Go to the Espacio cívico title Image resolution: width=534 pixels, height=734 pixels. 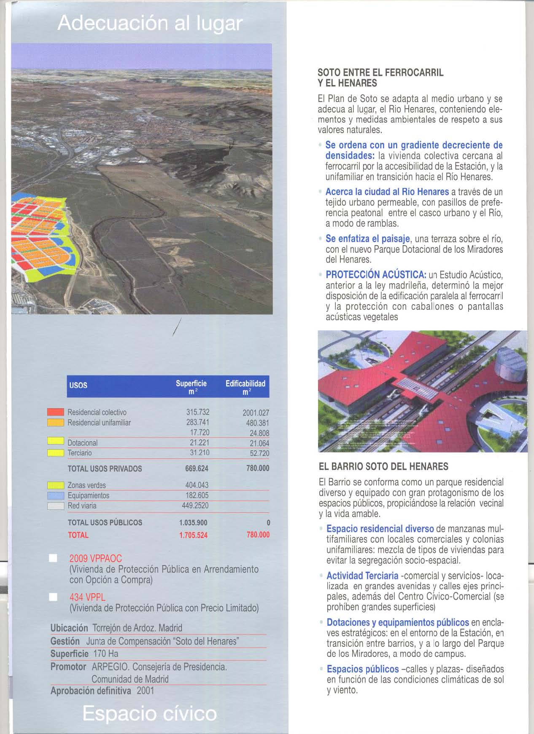coord(150,714)
